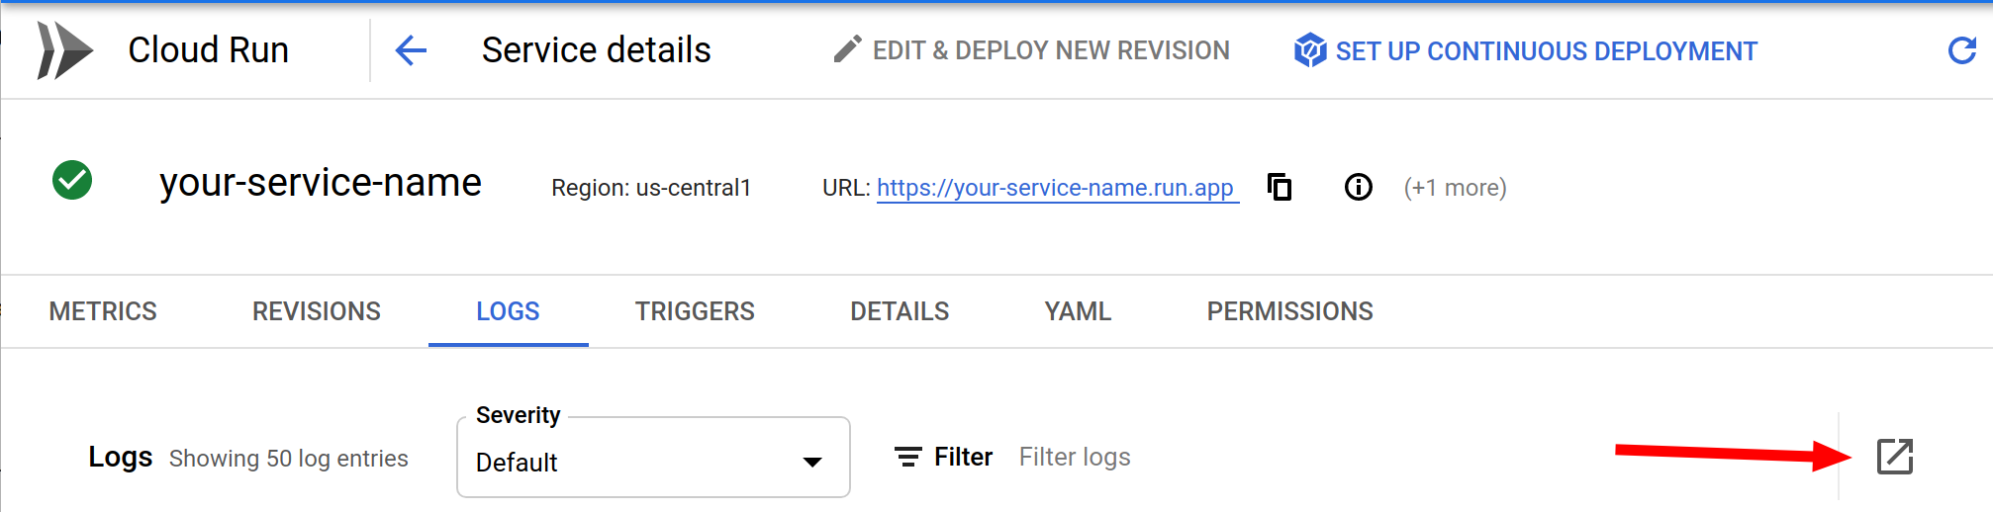Click the Service details page title

tap(596, 50)
